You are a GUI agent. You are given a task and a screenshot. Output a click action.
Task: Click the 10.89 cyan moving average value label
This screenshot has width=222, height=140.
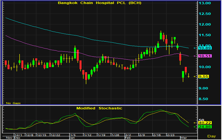click(x=205, y=48)
